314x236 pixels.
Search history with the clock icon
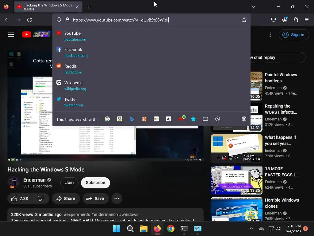coord(217,119)
